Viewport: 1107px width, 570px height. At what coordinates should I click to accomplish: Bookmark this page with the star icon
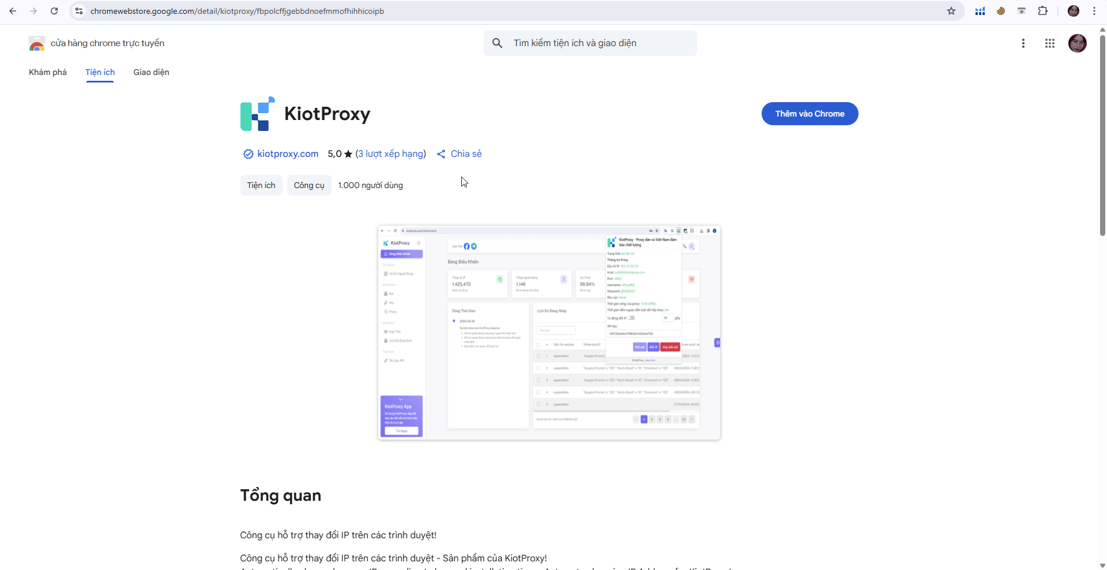952,11
